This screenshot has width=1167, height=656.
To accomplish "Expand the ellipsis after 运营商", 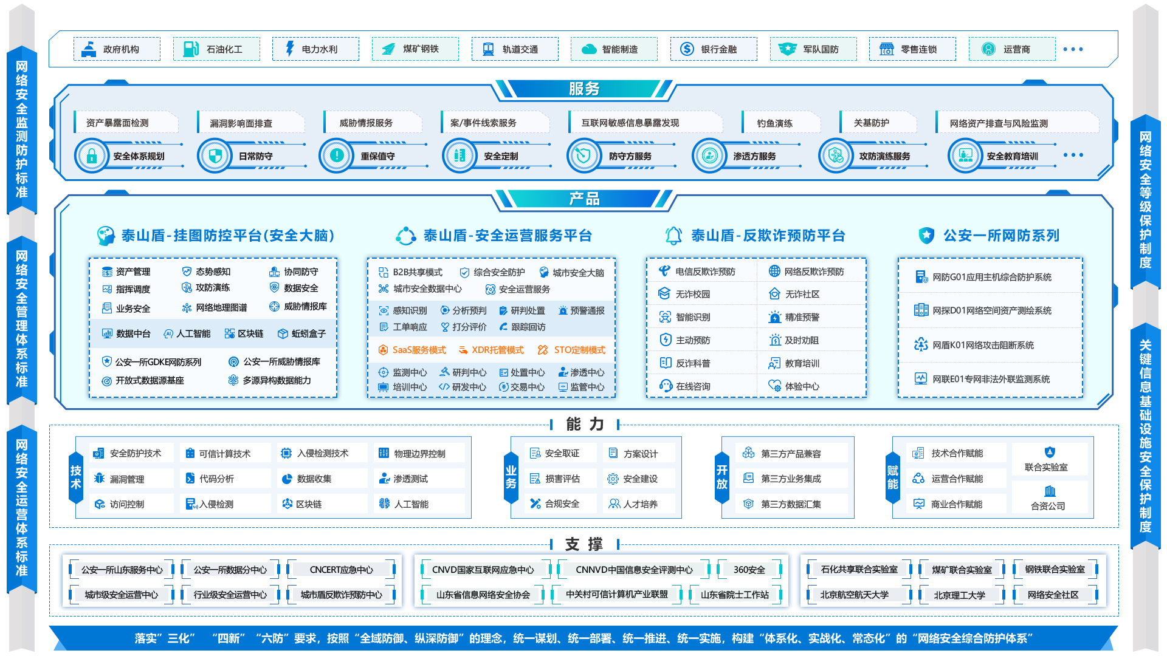I will pos(1073,49).
